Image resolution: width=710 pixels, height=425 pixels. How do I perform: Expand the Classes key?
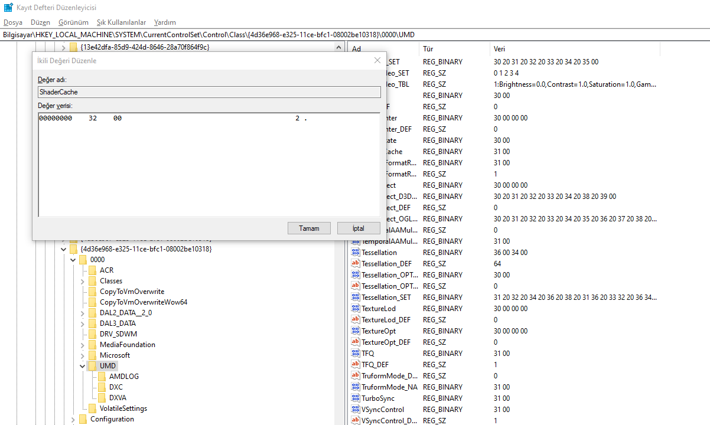tap(83, 281)
